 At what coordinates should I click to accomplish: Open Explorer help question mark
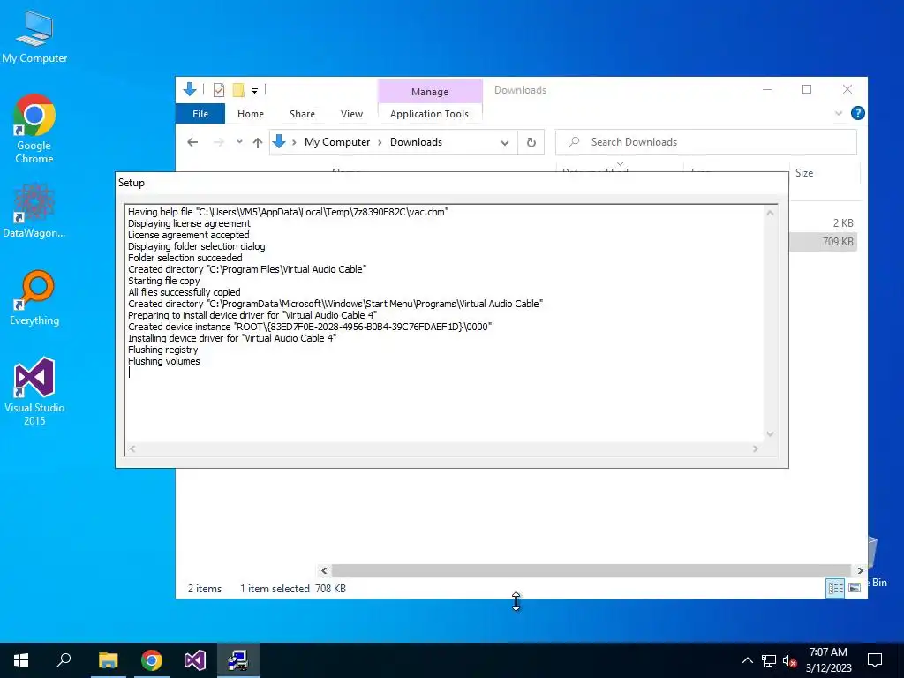point(858,113)
